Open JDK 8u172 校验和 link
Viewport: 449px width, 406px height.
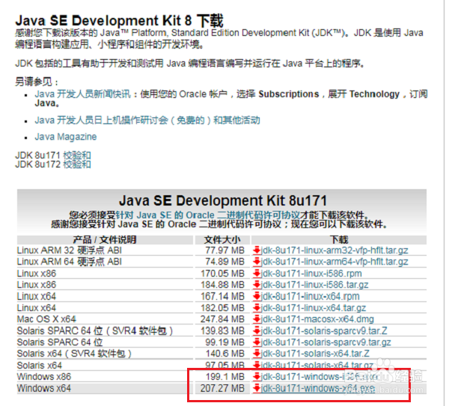[x=77, y=164]
